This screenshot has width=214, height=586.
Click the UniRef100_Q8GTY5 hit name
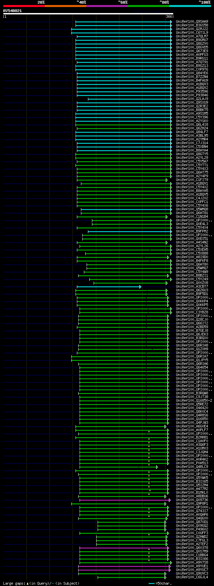(192, 154)
